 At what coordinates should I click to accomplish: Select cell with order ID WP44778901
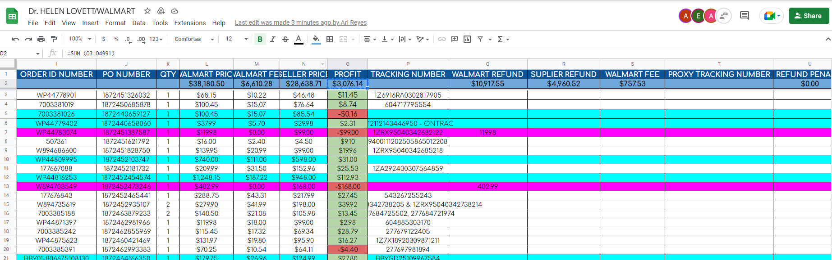click(56, 95)
